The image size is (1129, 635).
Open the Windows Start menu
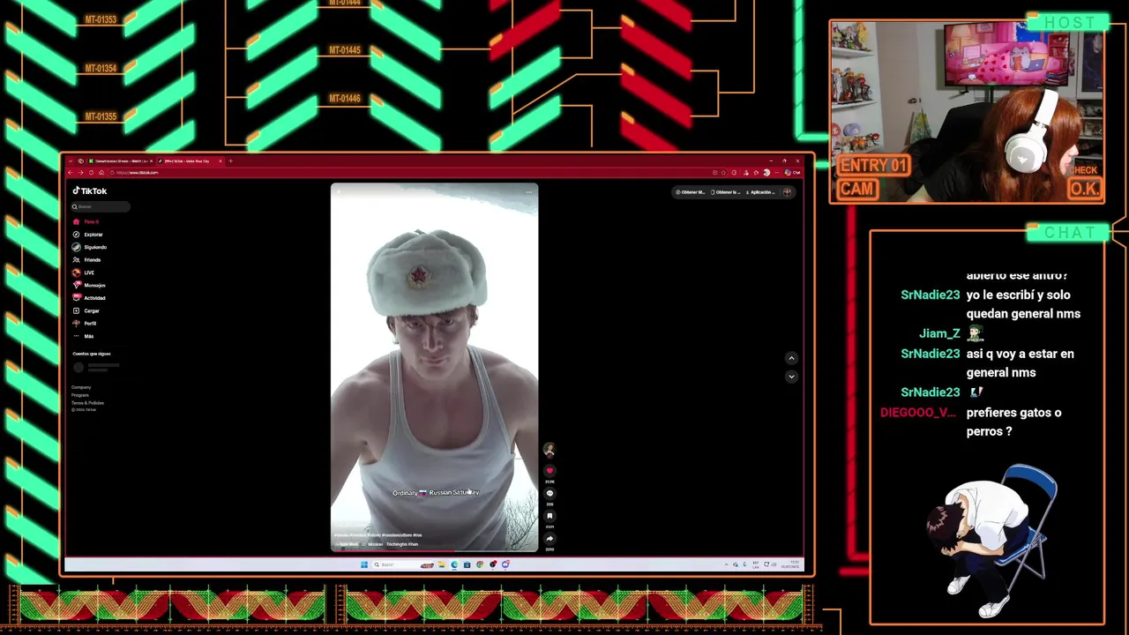364,564
